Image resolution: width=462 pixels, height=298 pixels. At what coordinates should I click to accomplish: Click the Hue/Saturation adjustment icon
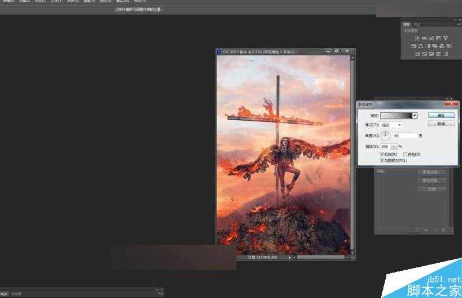414,46
